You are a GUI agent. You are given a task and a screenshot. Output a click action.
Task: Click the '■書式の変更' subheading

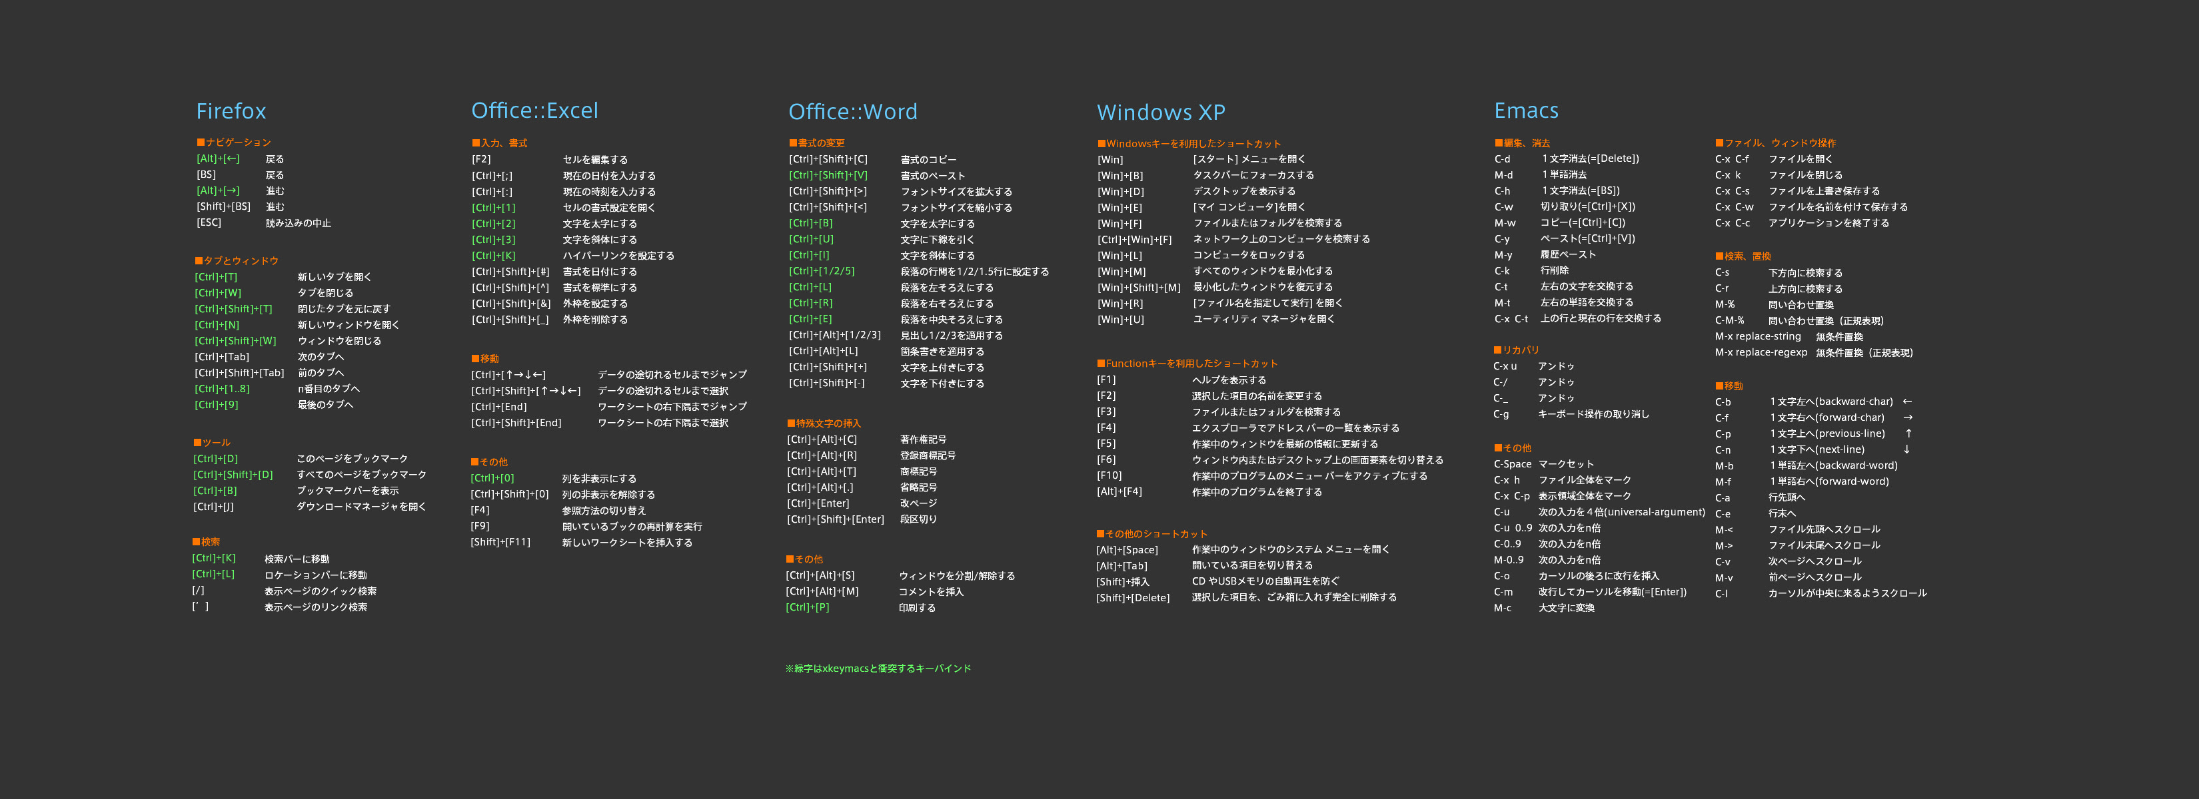point(817,143)
